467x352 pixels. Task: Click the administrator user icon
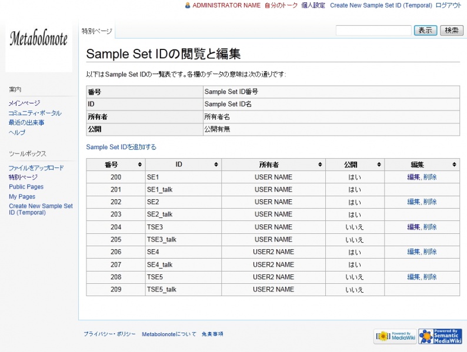click(188, 5)
